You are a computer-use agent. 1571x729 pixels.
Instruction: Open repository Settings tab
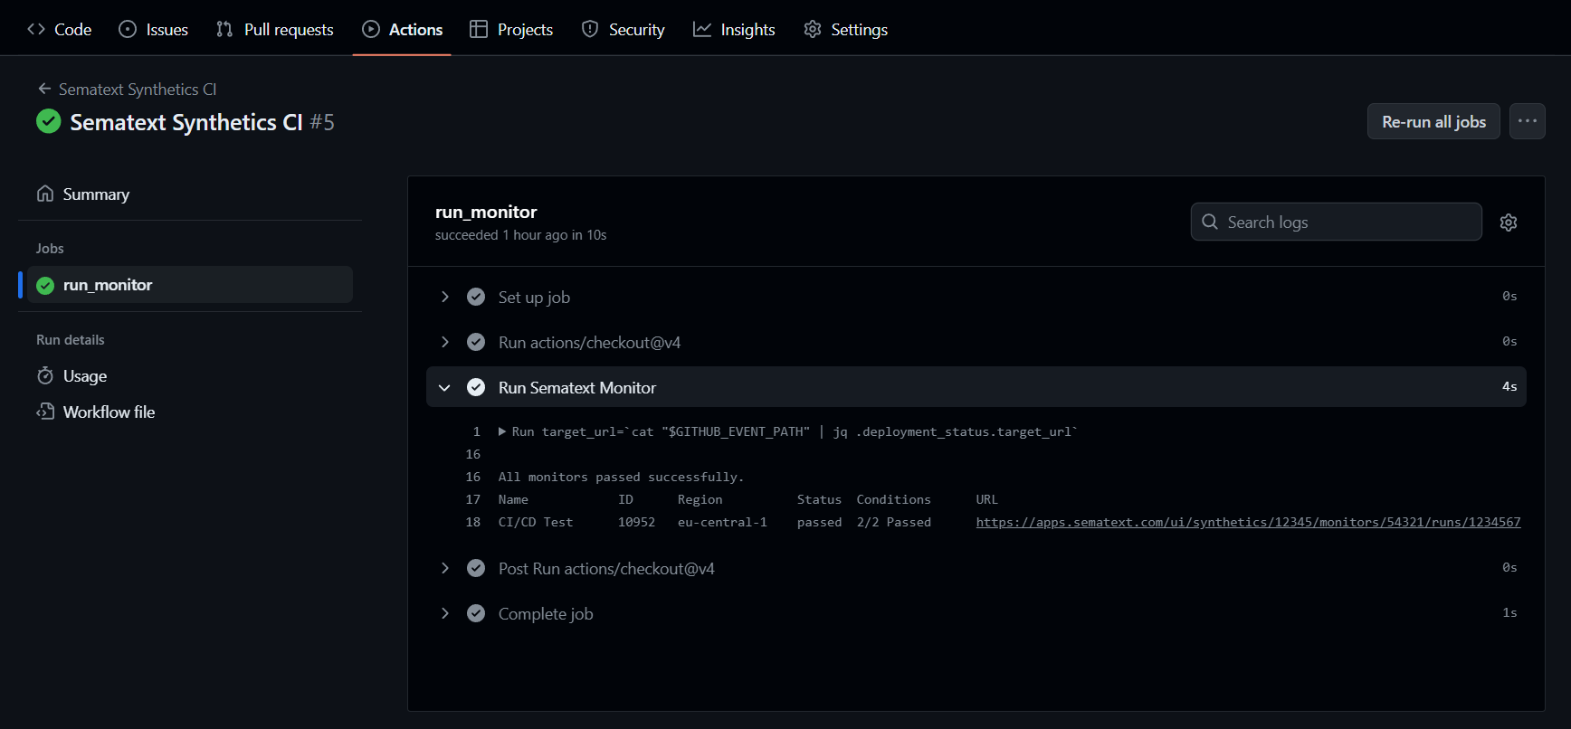click(x=845, y=29)
